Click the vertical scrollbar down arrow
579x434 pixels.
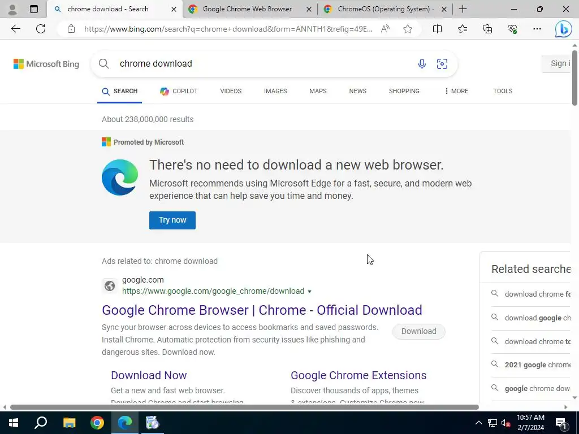574,398
